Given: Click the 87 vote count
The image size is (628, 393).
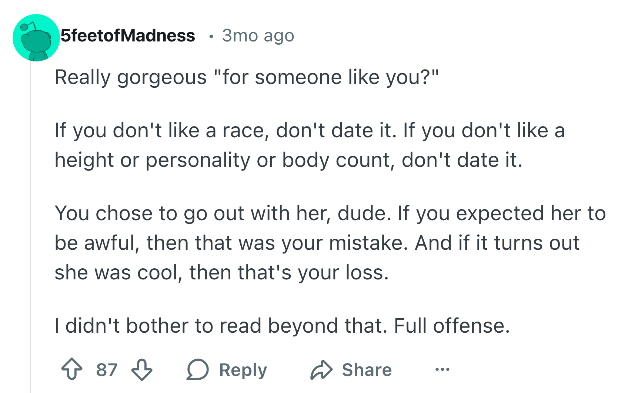Looking at the screenshot, I should pos(107,370).
